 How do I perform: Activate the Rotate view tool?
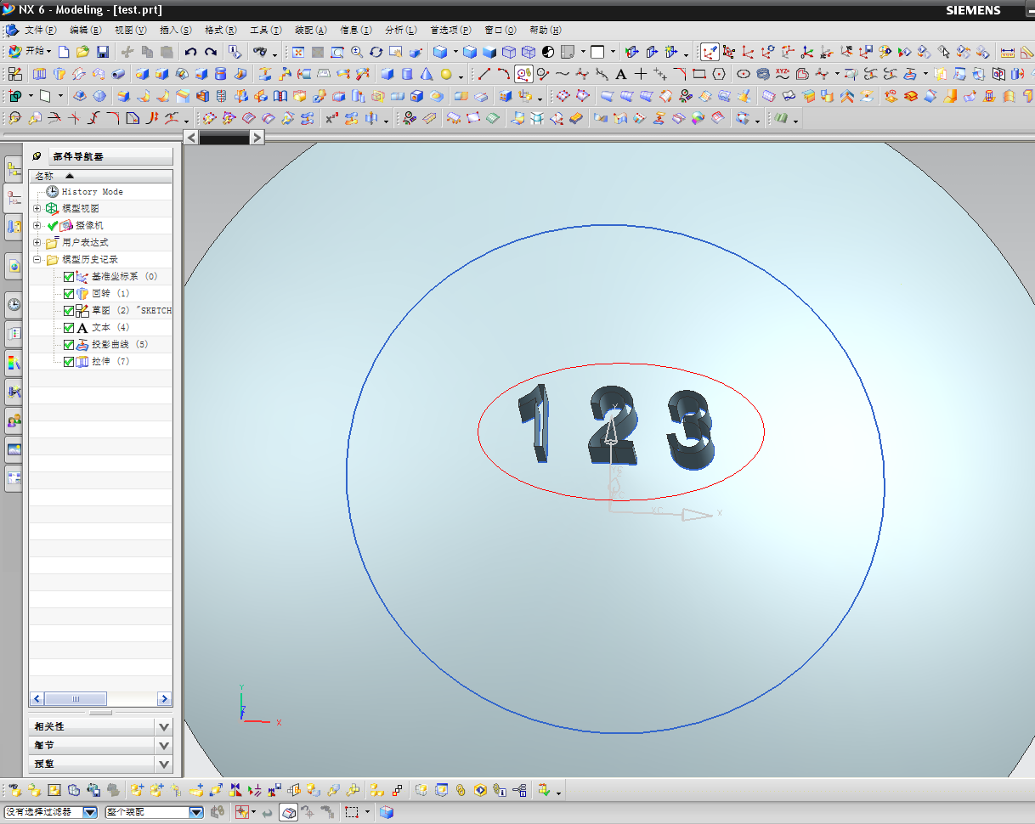point(376,52)
